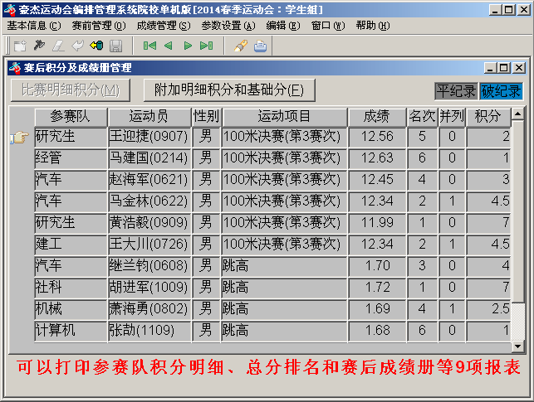Viewport: 534px width, 402px height.
Task: Open the 编辑(E) menu
Action: (283, 26)
